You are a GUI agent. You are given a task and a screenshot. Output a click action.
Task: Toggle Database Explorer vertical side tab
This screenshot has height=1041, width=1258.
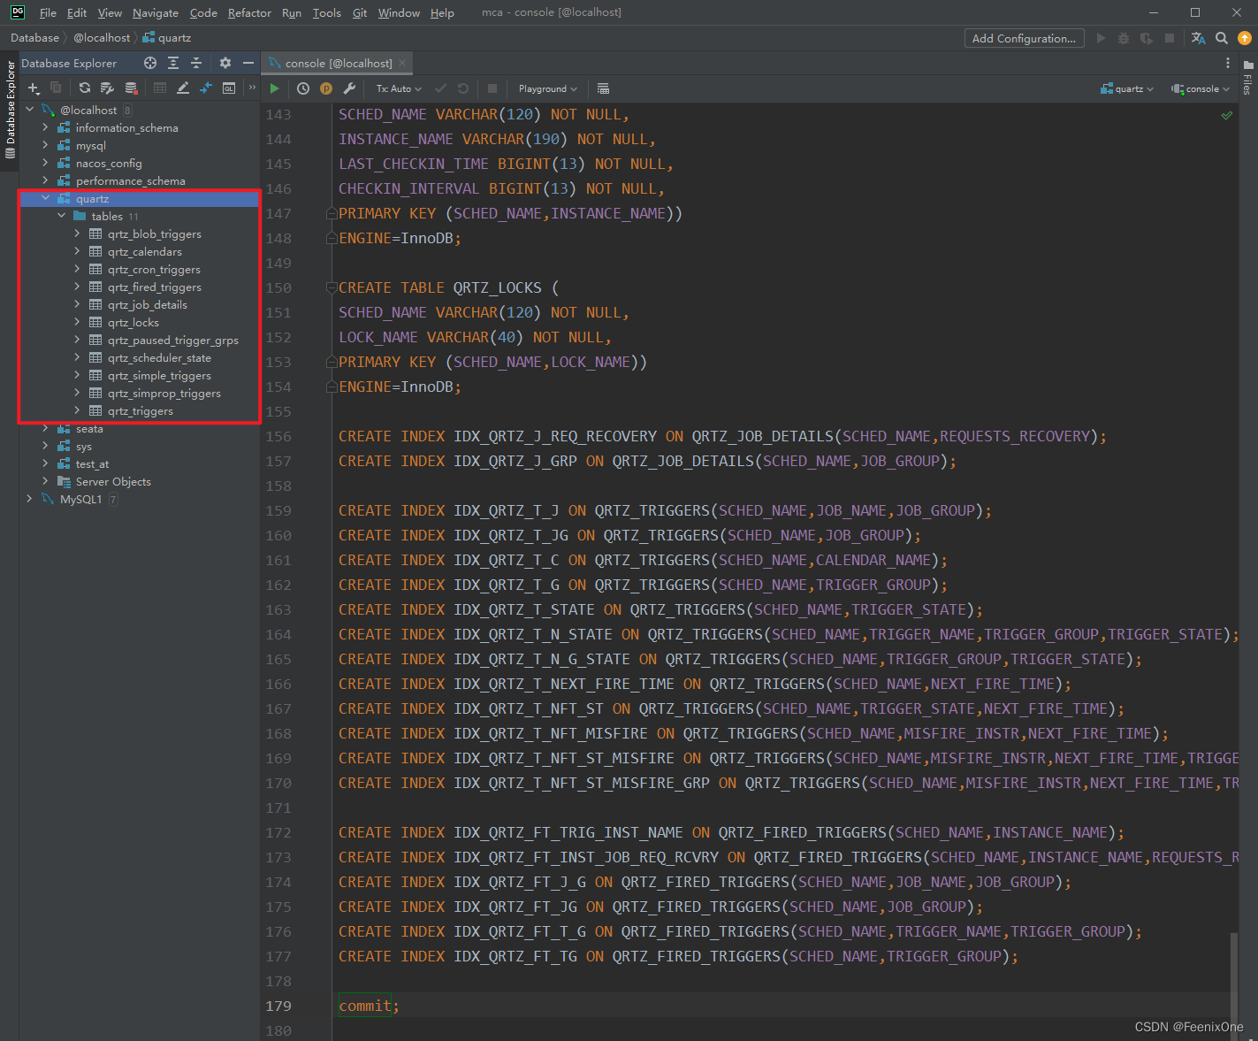10,109
